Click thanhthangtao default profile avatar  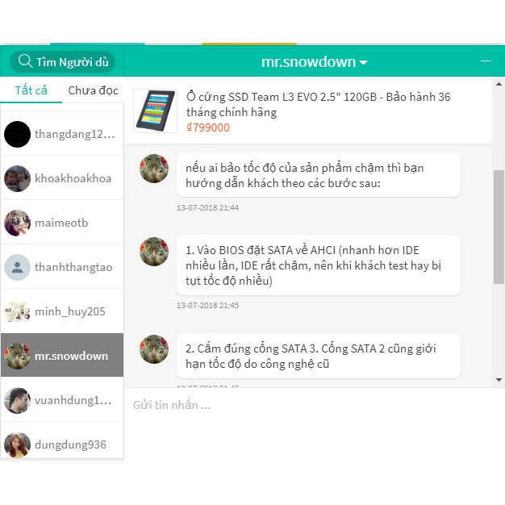tap(17, 267)
